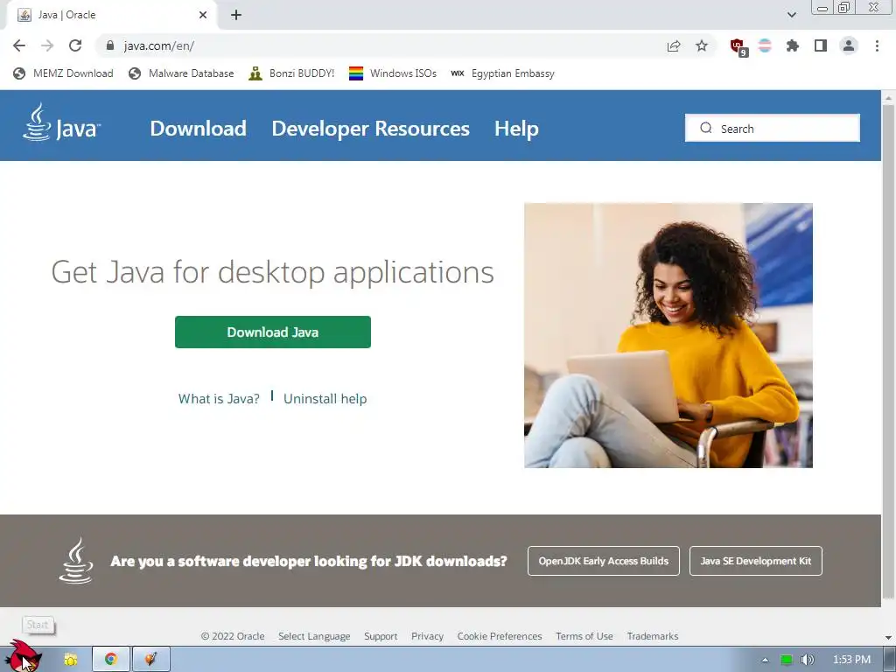
Task: Click the green tray status icon
Action: coord(787,660)
